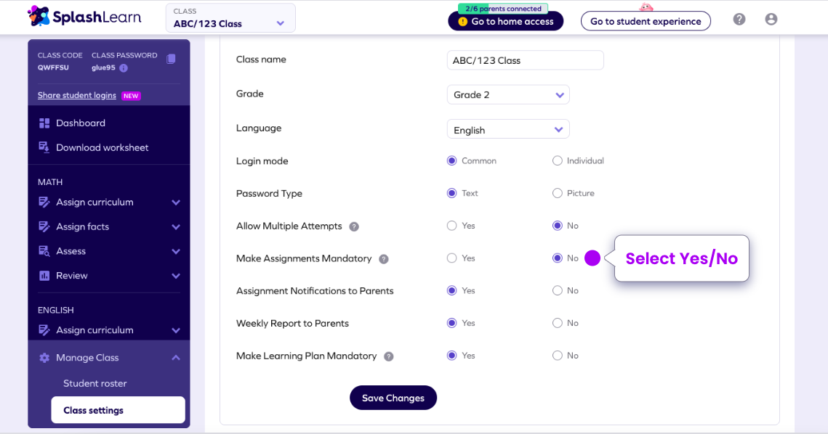Go to Student roster
Screen dimensions: 828x434
point(95,383)
